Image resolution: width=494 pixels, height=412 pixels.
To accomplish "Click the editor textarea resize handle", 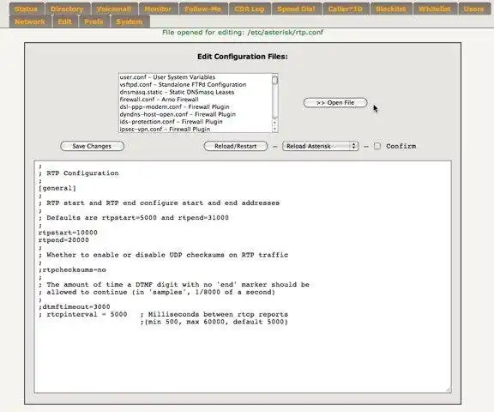I will 449,391.
